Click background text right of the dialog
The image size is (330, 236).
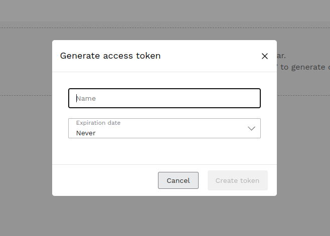[x=301, y=67]
